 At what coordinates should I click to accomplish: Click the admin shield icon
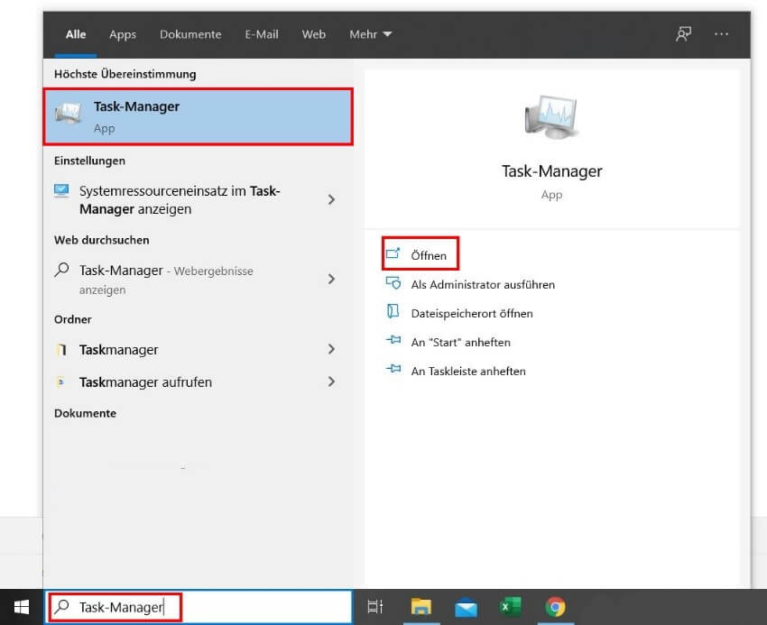(x=393, y=282)
